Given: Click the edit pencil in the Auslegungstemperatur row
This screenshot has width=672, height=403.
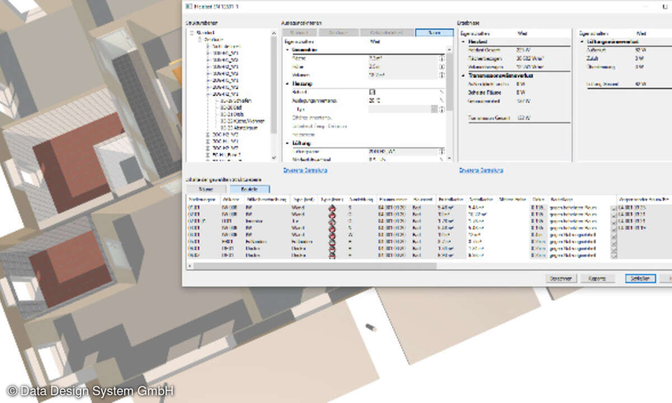Looking at the screenshot, I should click(442, 100).
